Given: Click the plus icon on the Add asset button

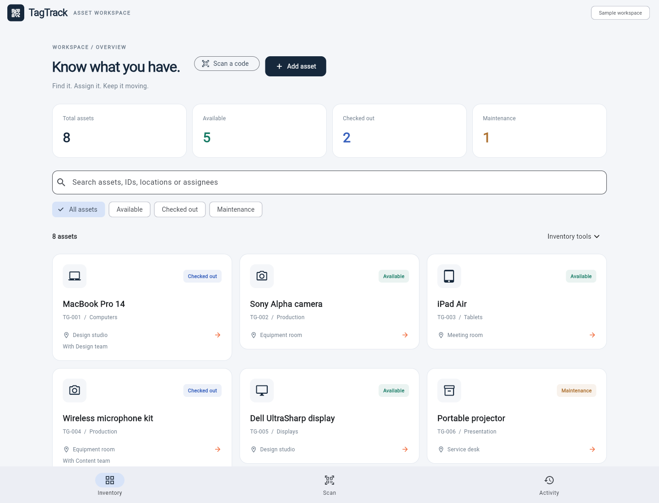Looking at the screenshot, I should 279,66.
